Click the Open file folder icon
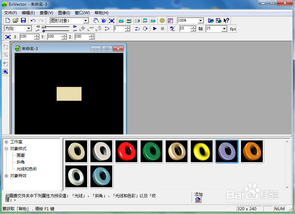 15,20
